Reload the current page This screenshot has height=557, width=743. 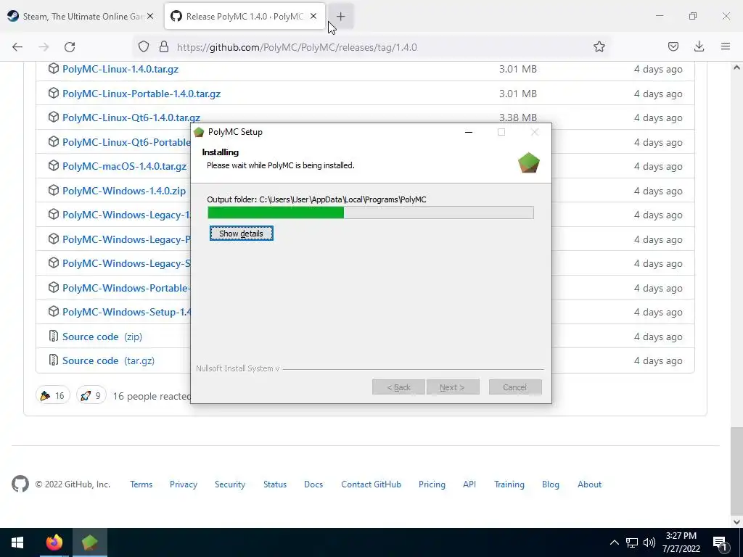coord(70,46)
